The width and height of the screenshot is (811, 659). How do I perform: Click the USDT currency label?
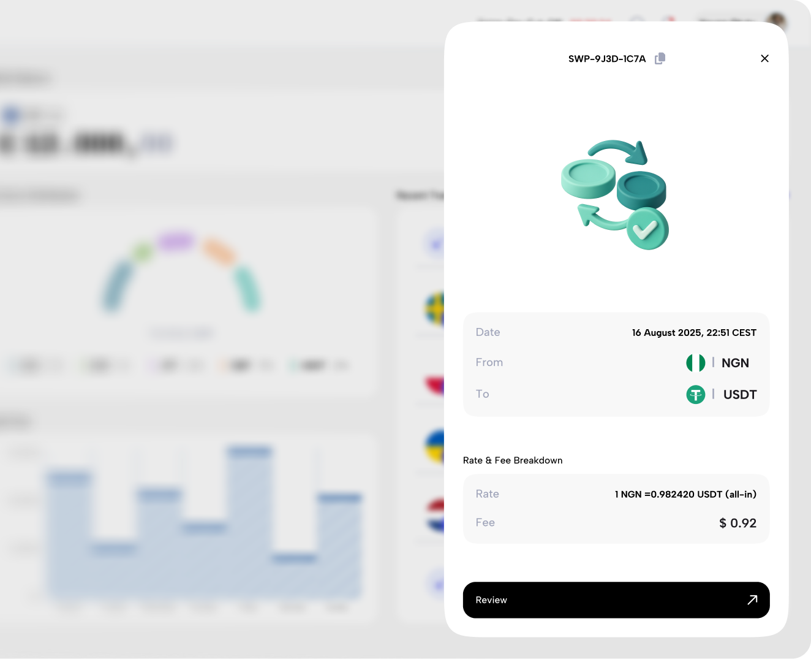pyautogui.click(x=739, y=395)
